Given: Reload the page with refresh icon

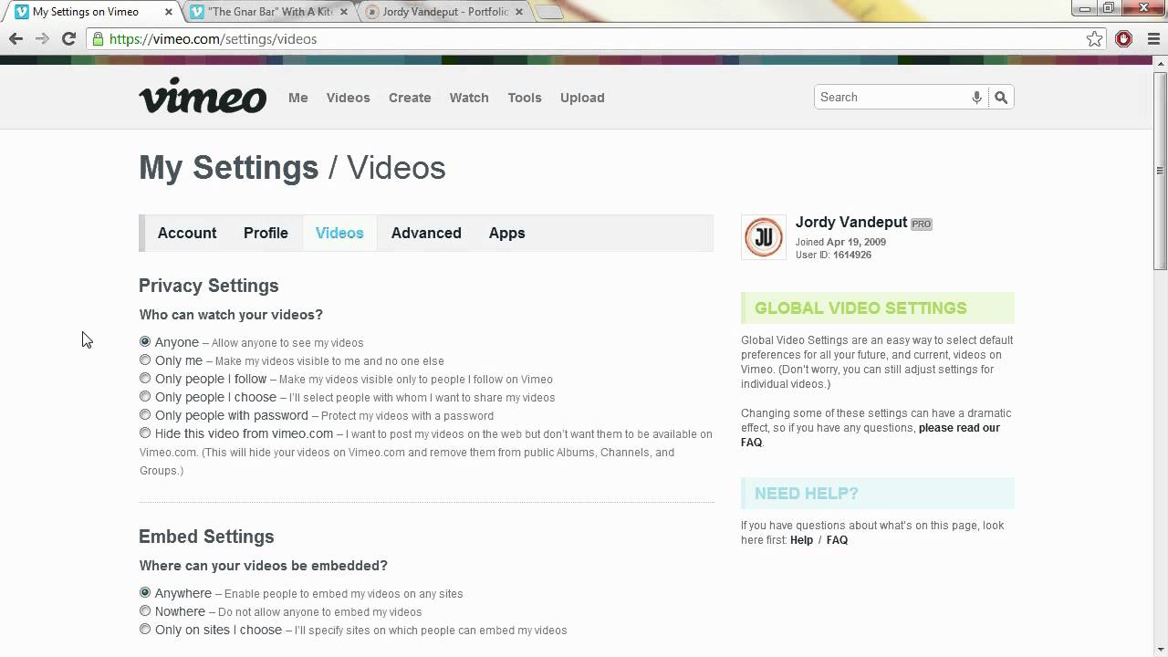Looking at the screenshot, I should 68,39.
